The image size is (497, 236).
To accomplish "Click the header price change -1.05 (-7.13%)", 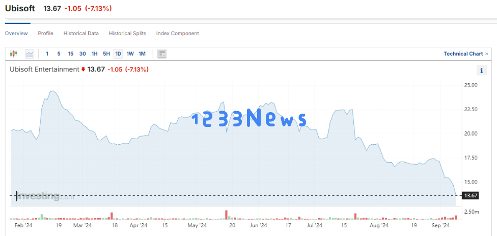I will point(88,9).
